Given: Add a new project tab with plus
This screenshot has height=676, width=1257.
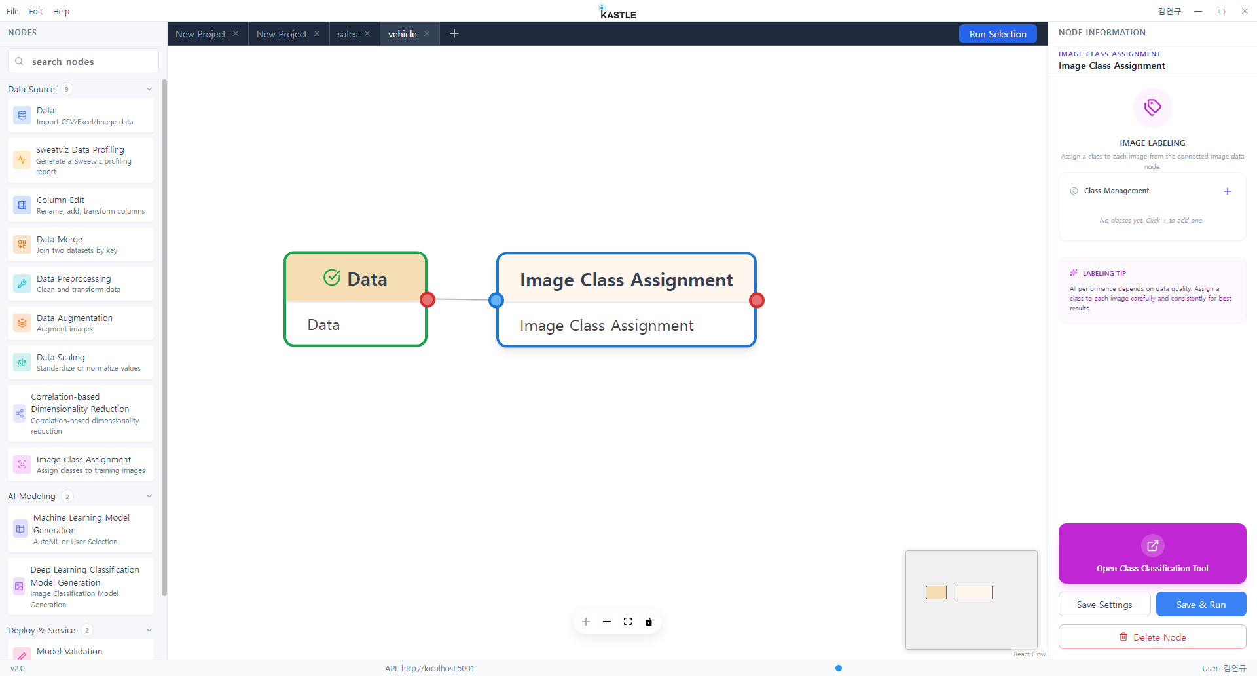Looking at the screenshot, I should (454, 33).
